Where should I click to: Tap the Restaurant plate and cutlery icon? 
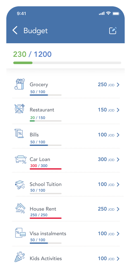(19, 109)
